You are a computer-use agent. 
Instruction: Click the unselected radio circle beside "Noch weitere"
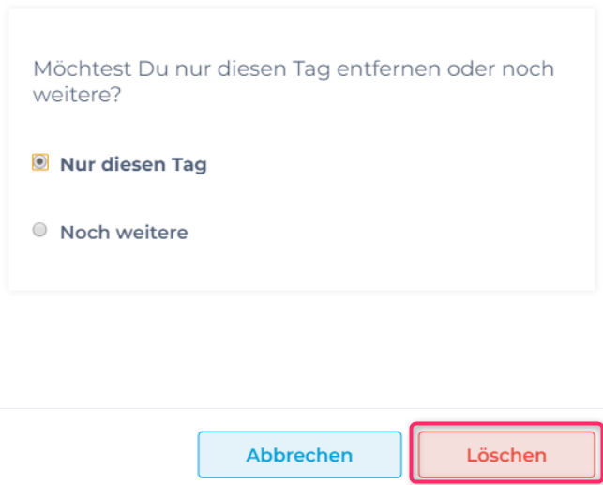[x=39, y=230]
